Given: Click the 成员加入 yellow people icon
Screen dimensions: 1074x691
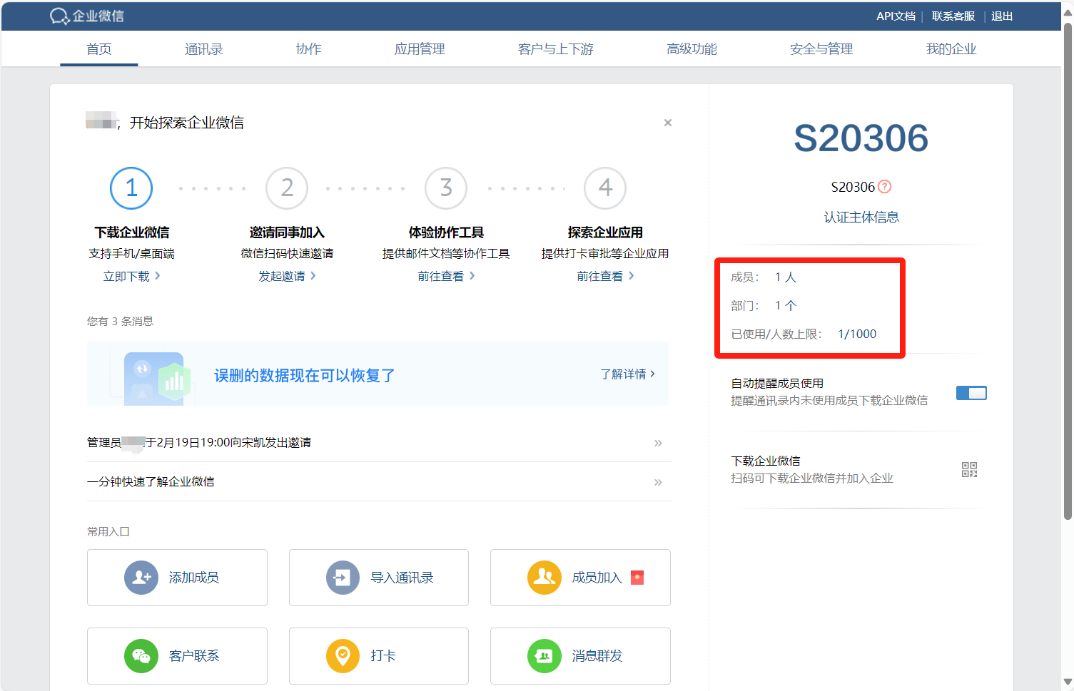Looking at the screenshot, I should click(x=544, y=578).
